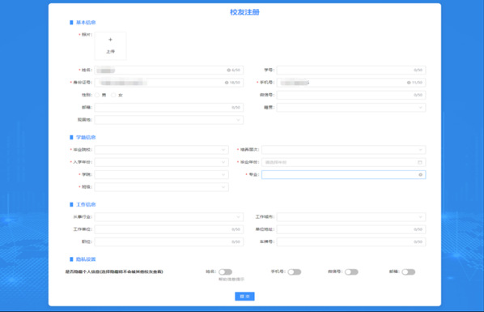Click the clear icon in 专业 field
The image size is (484, 312).
(420, 175)
